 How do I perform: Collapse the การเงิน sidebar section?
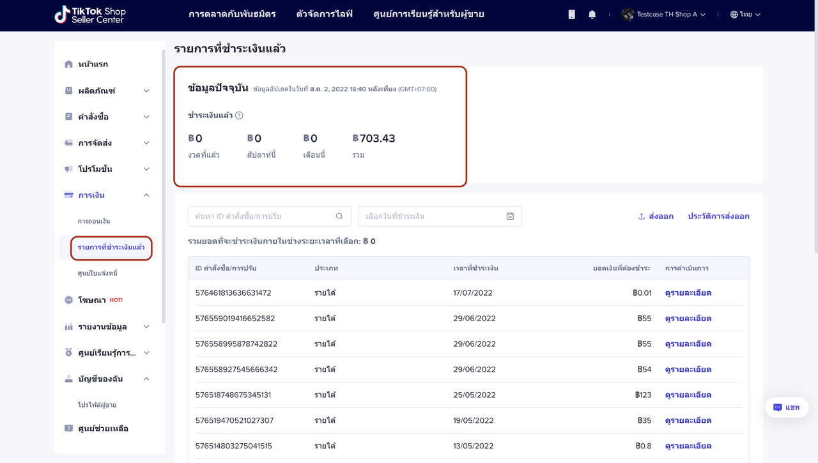point(146,195)
